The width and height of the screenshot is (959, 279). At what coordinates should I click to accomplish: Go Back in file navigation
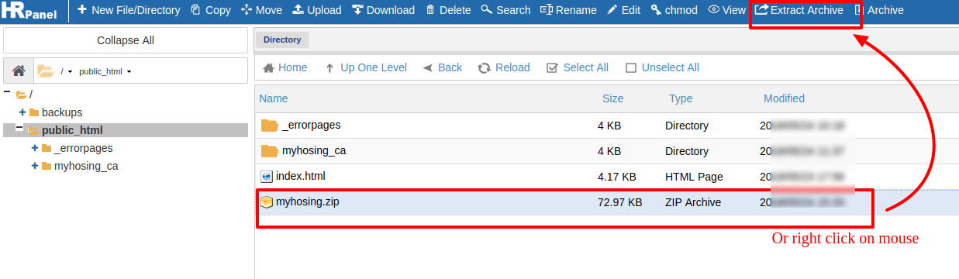[x=443, y=67]
